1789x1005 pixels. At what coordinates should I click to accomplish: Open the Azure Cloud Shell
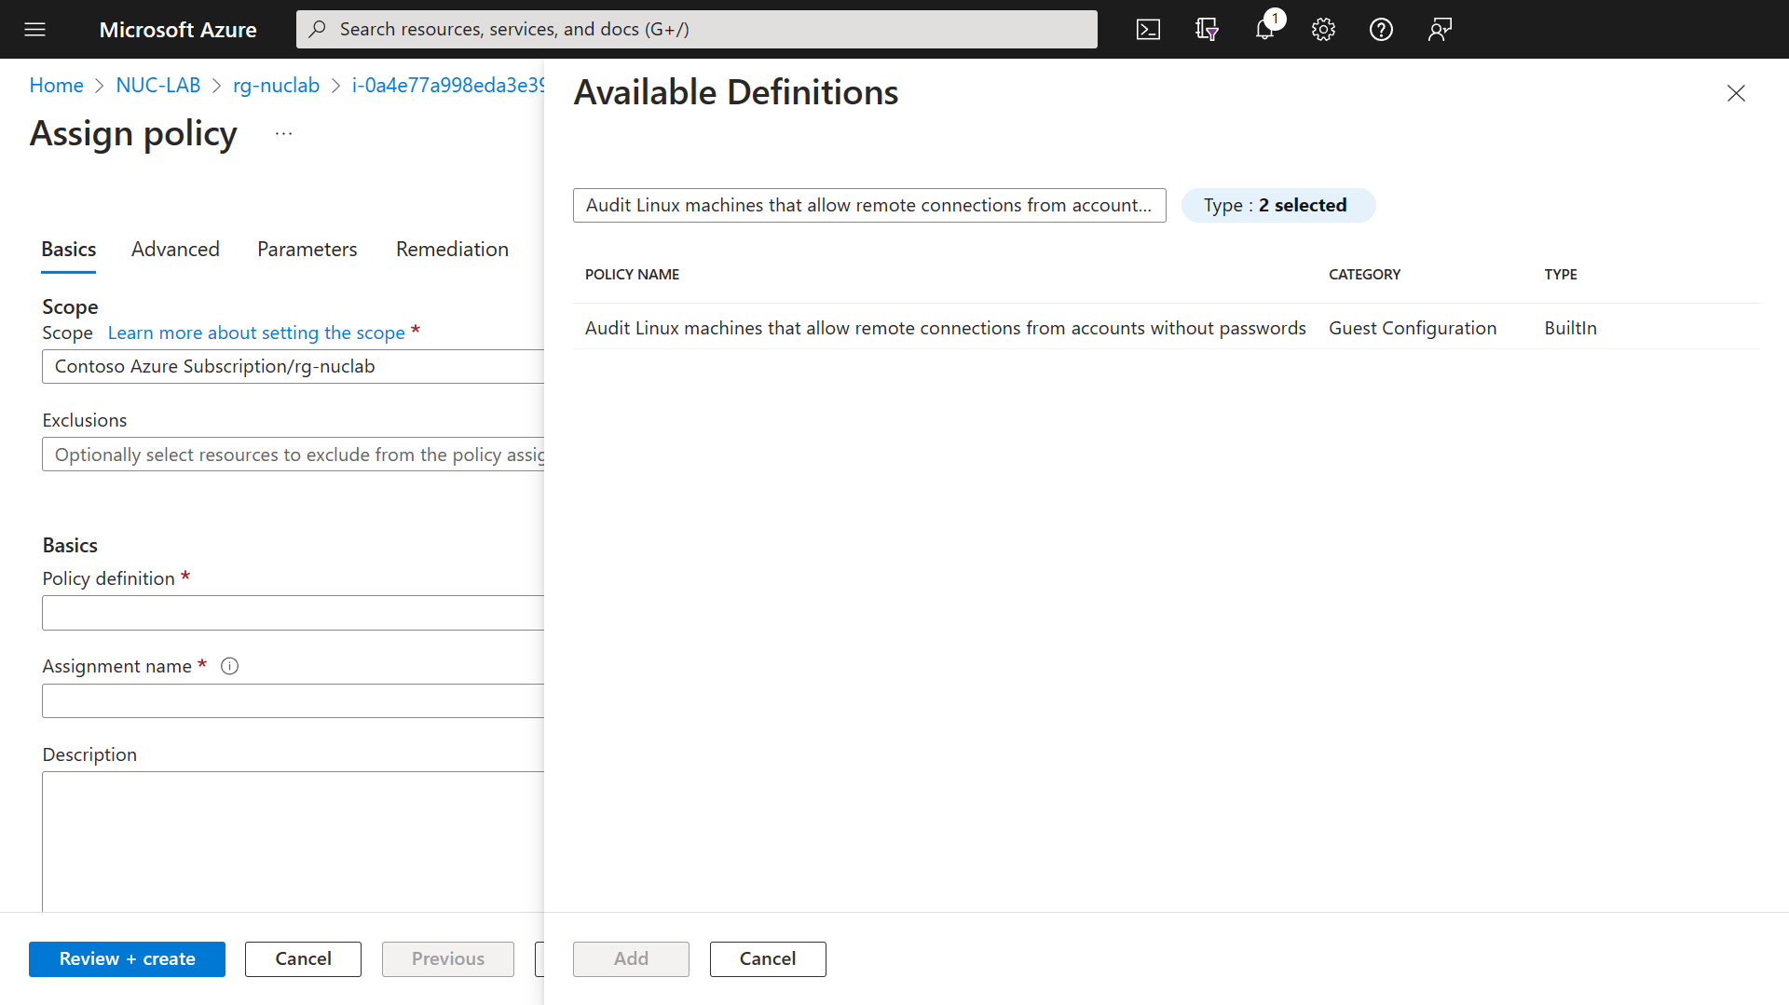tap(1148, 29)
